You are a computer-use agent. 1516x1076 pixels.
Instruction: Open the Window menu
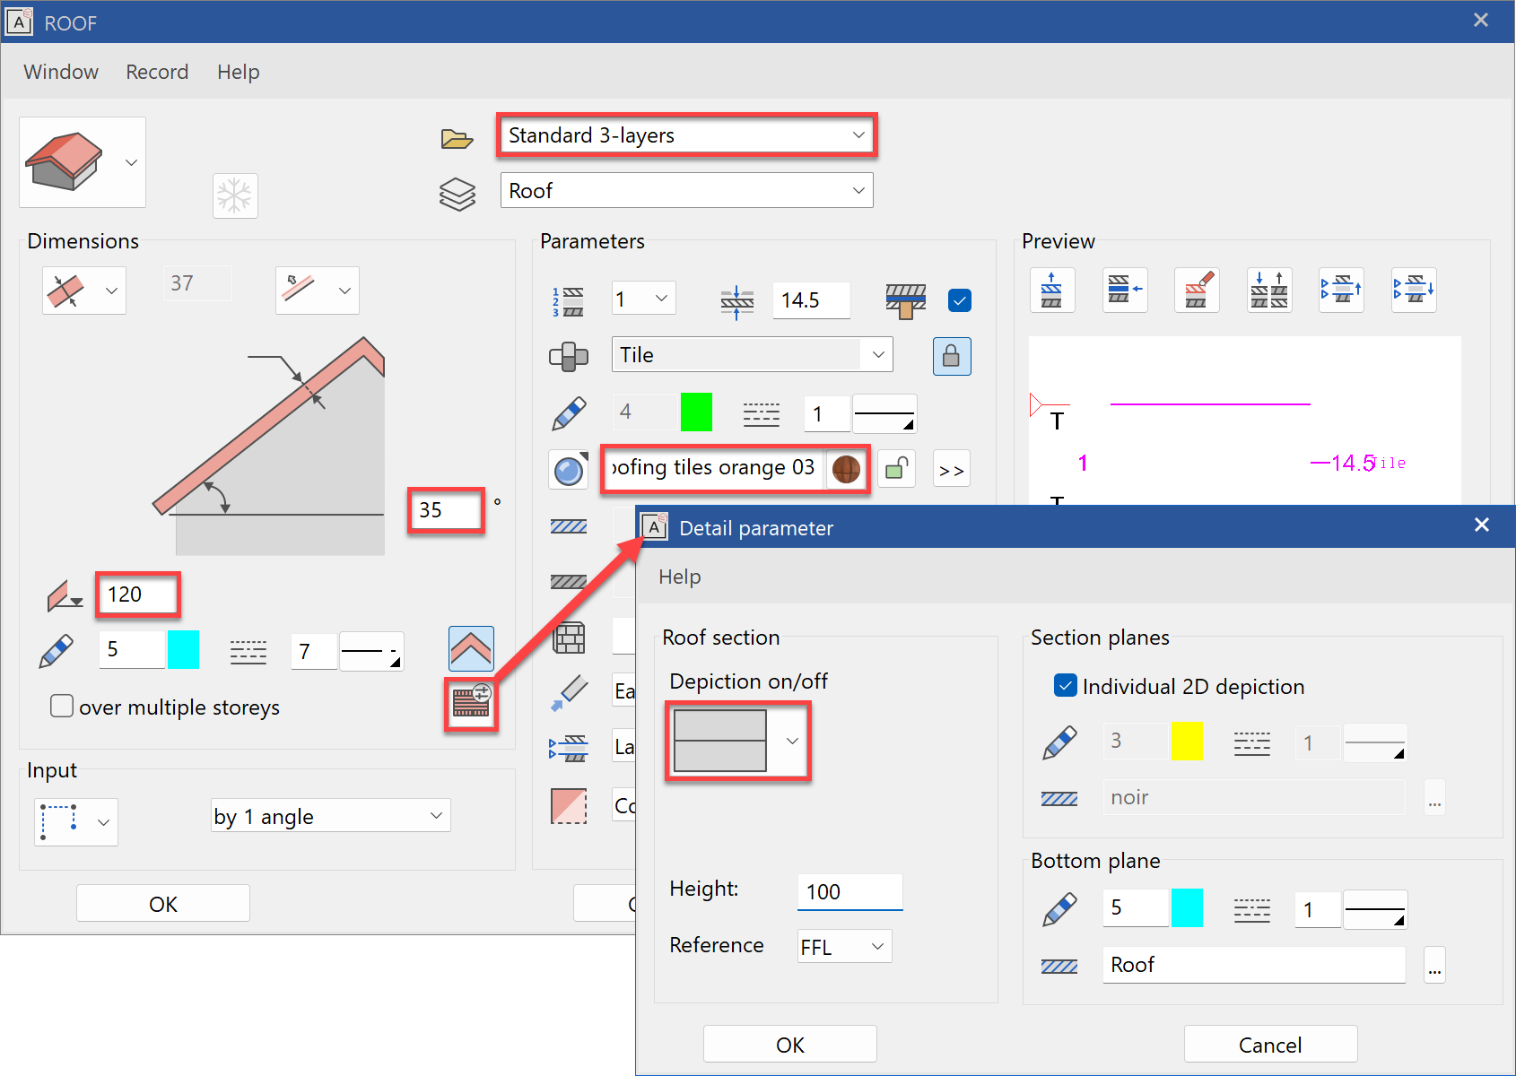coord(61,72)
